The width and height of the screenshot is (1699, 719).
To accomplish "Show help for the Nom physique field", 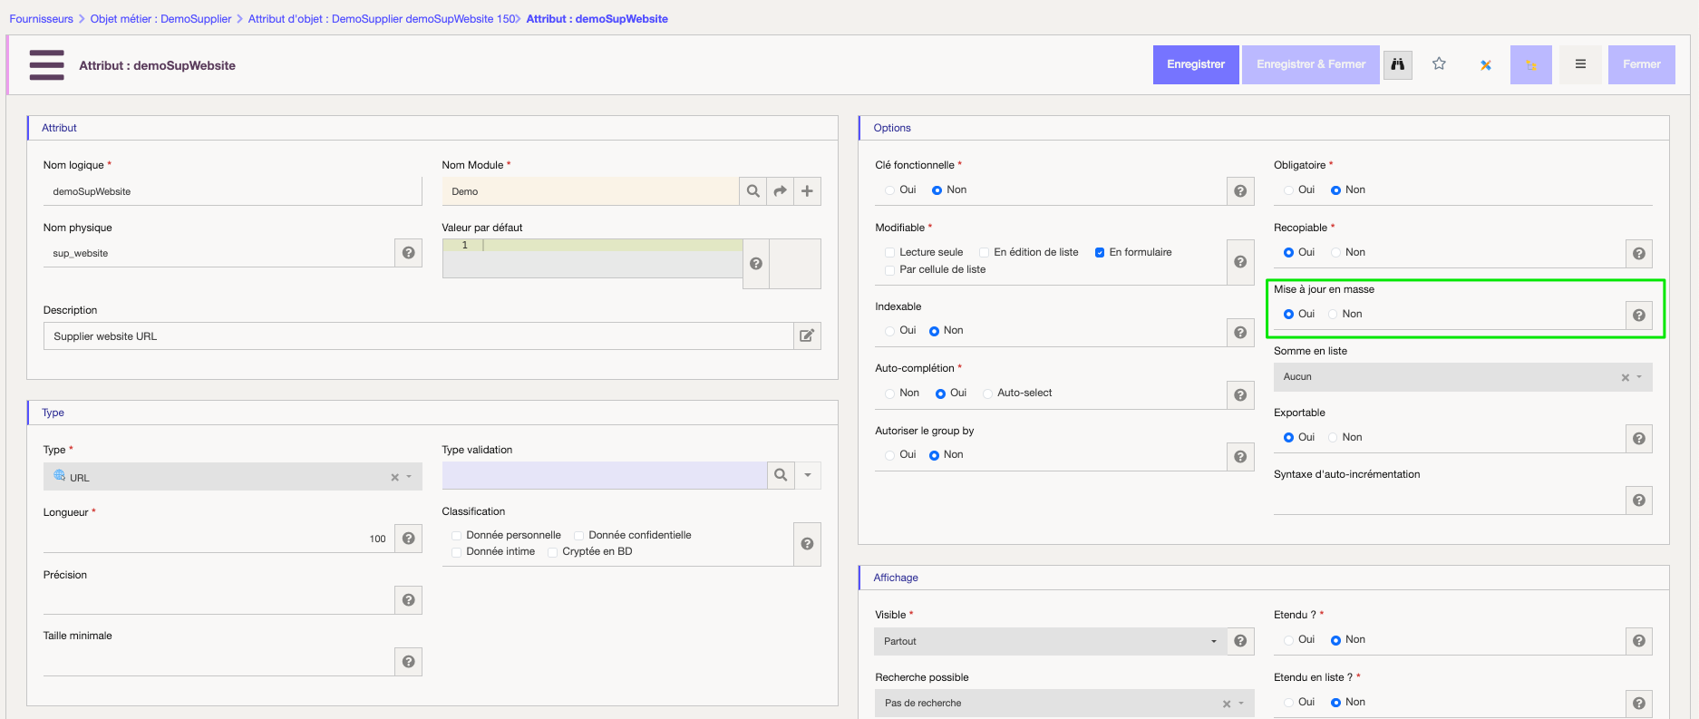I will pos(408,253).
